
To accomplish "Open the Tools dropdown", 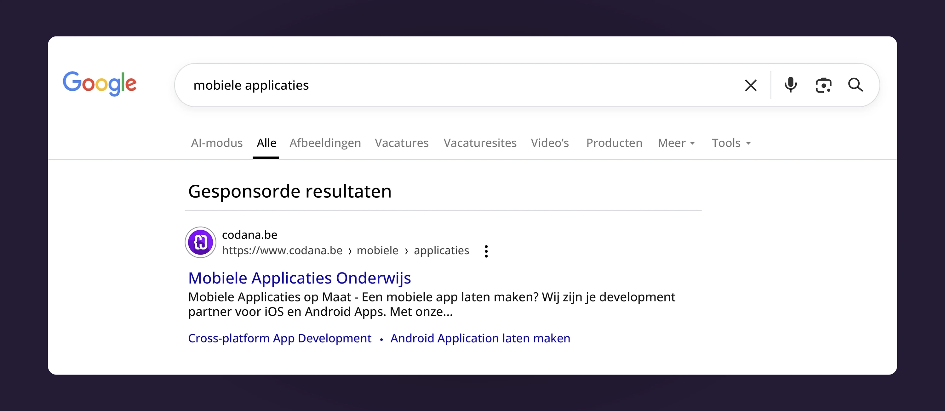I will pos(731,143).
